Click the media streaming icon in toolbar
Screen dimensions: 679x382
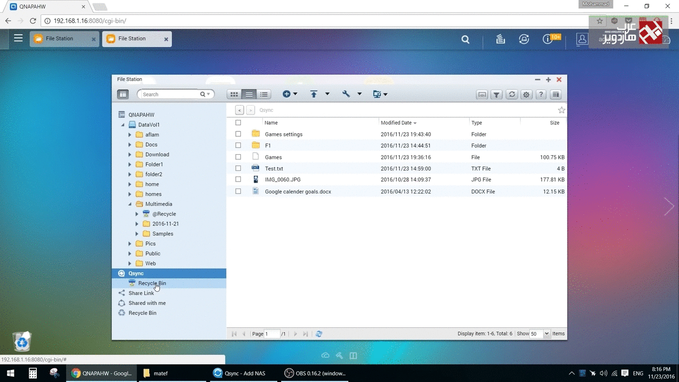point(482,95)
